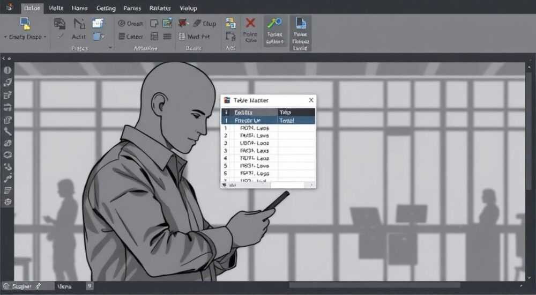Open the blue shape dropdown in ribbon
The image size is (536, 295).
(x=99, y=36)
